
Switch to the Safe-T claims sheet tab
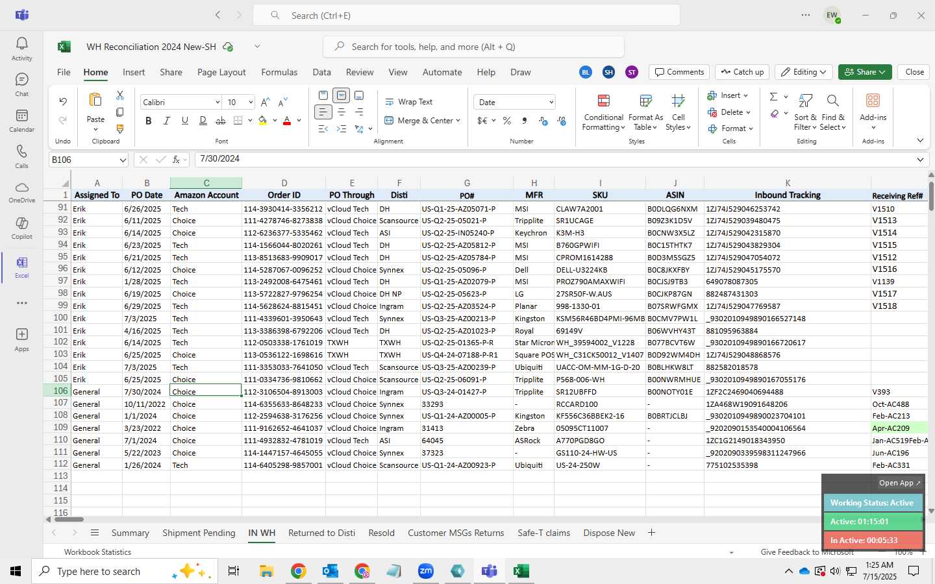[543, 533]
